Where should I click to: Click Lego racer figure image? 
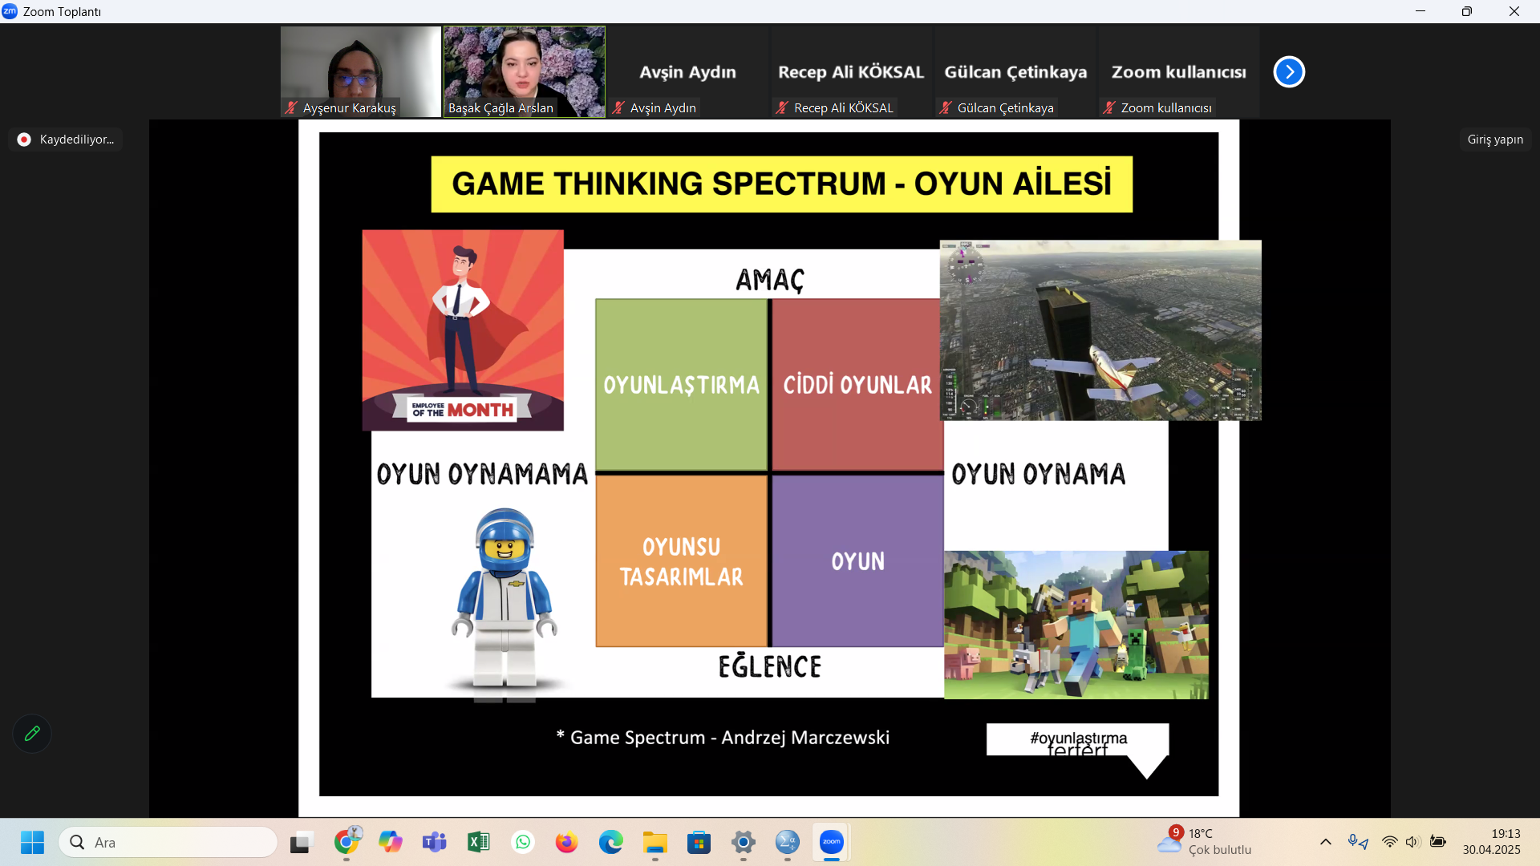coord(505,600)
